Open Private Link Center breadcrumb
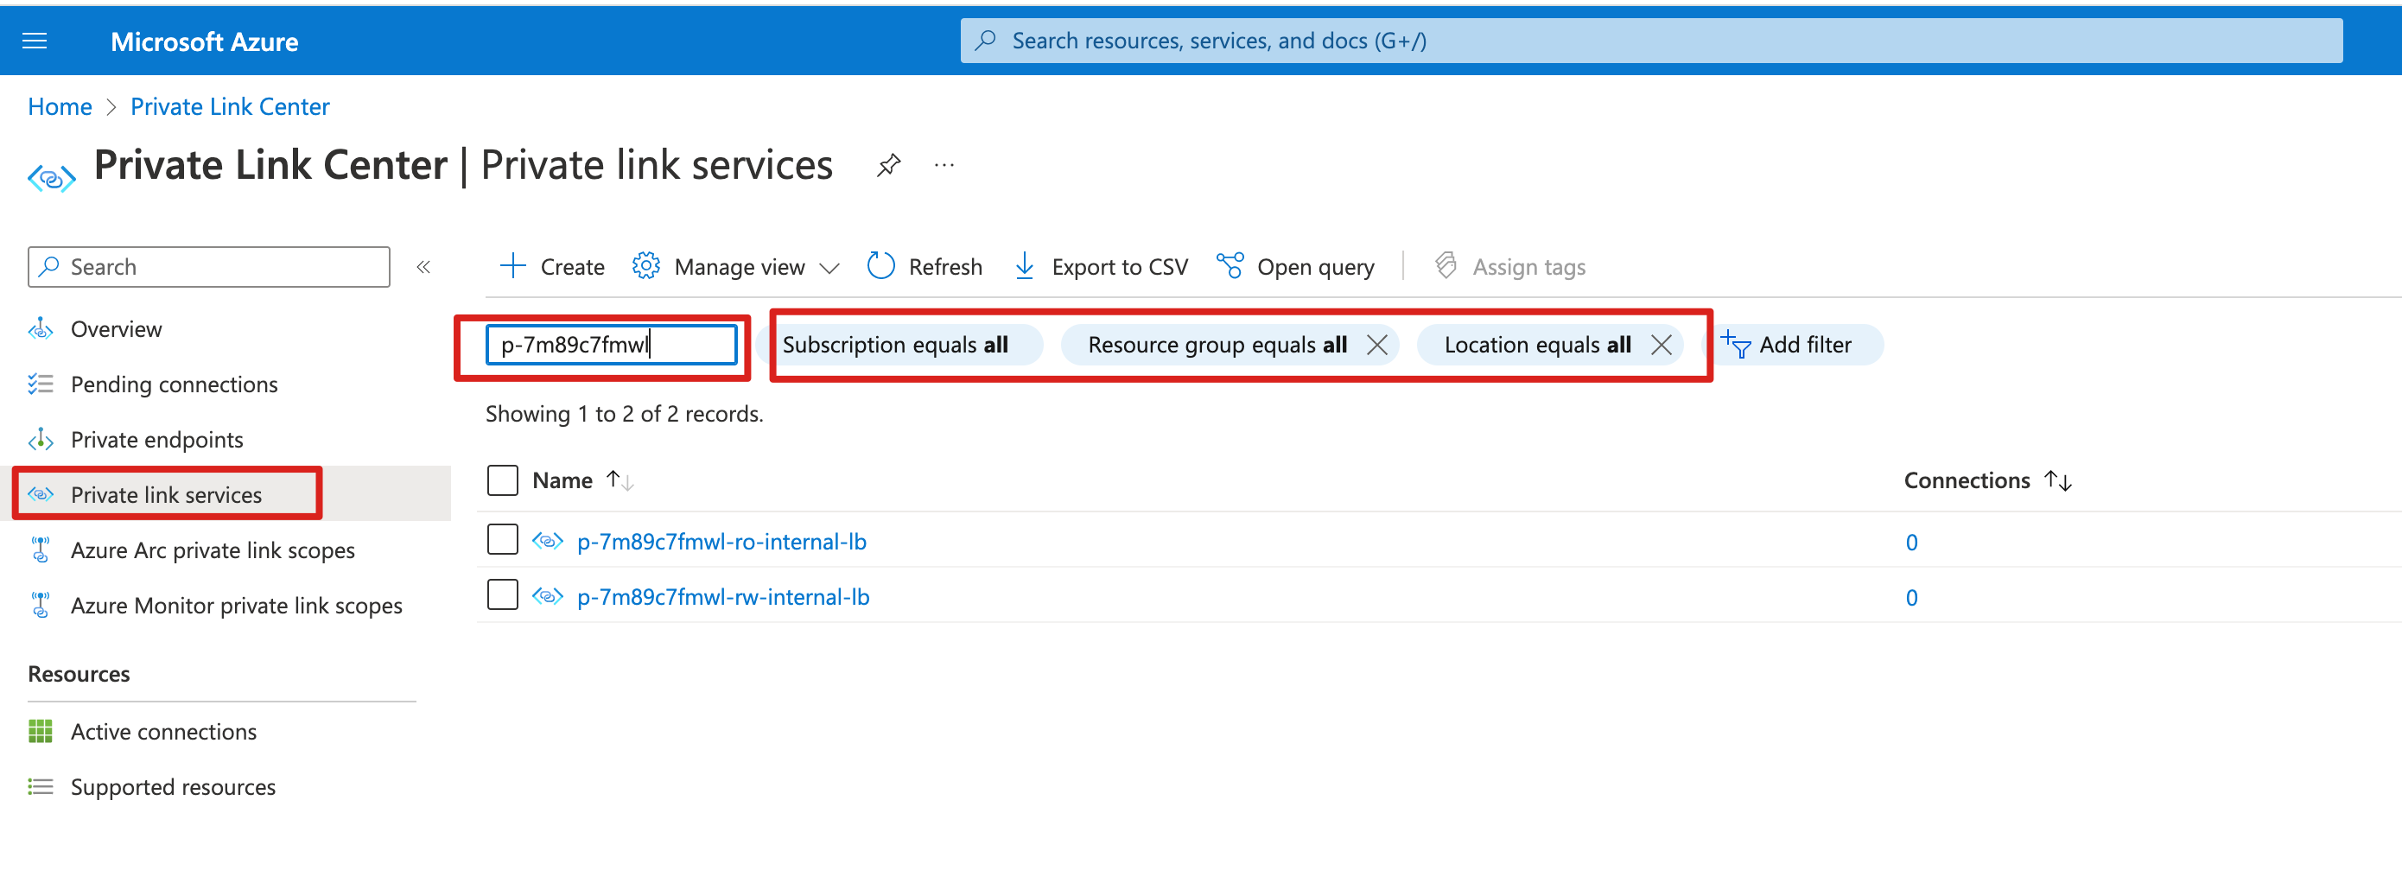 229,106
